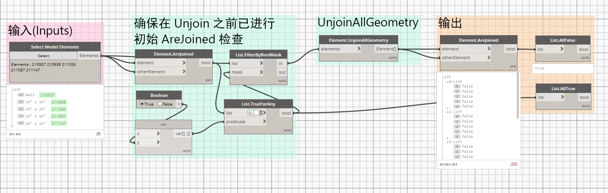Viewport: 608px width, 193px height.
Task: Click the AUTO lacing label on the == node
Action: tap(187, 151)
